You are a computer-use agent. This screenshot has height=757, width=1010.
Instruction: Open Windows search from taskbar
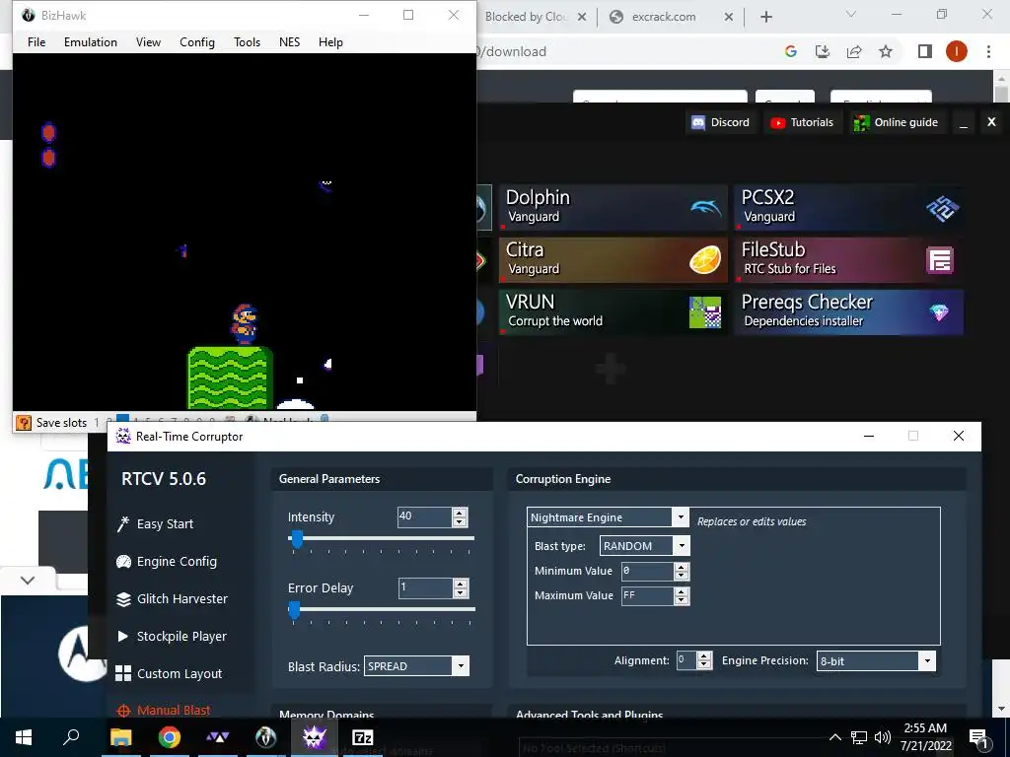point(71,737)
